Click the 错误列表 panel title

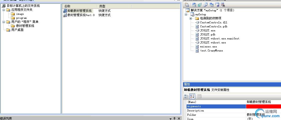pos(6,118)
